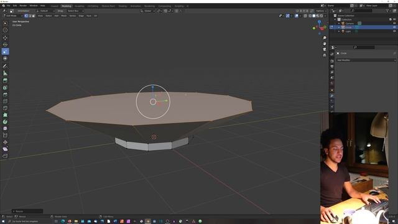This screenshot has height=224, width=398.
Task: Switch to rendered viewport shading
Action: pos(322,16)
